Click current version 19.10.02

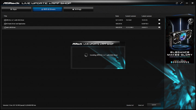click(x=128, y=20)
